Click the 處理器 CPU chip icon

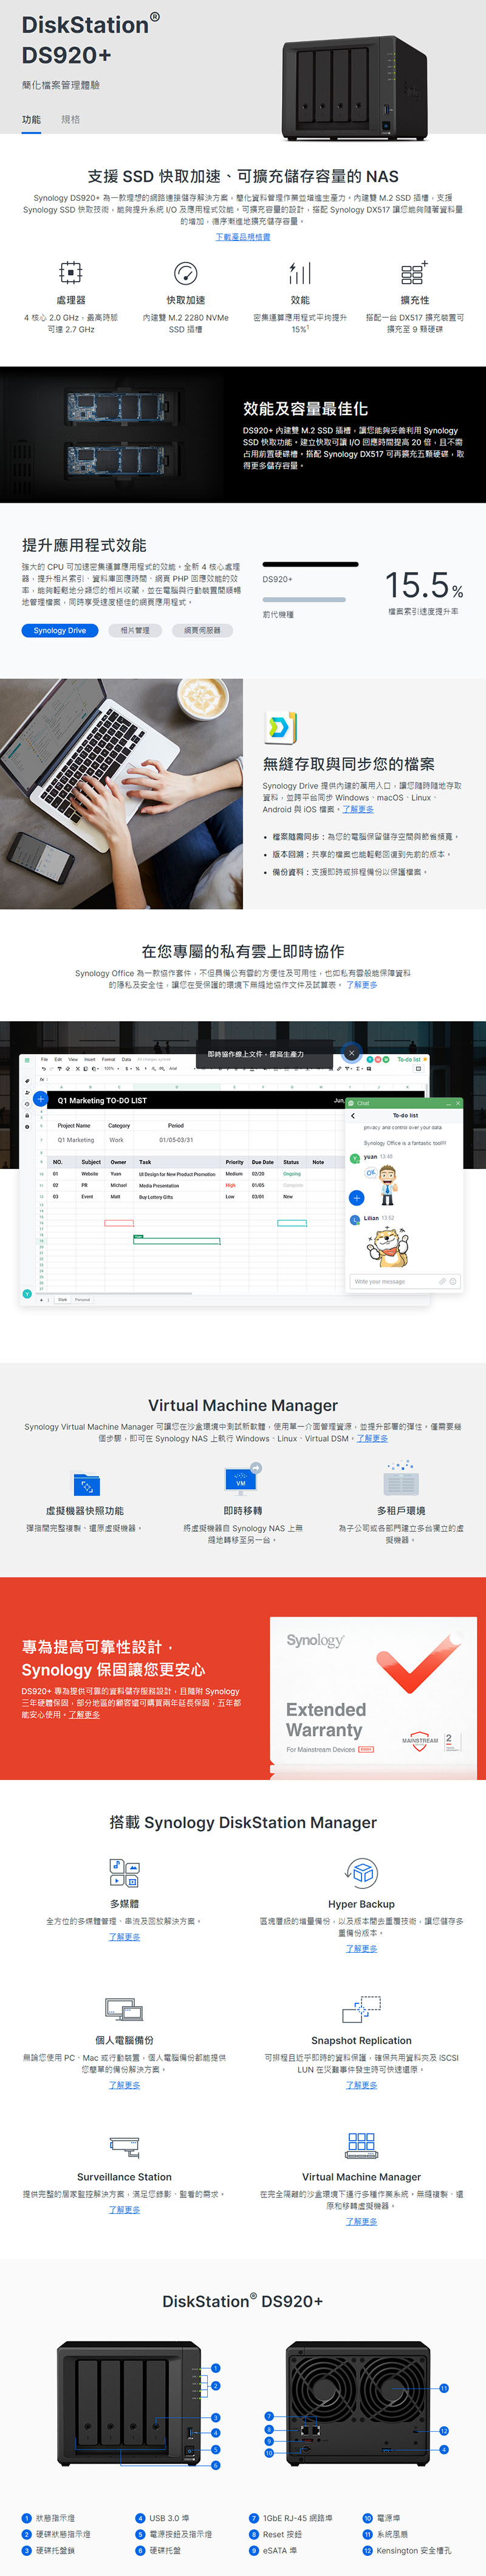71,272
